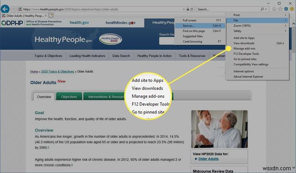Expand the Safety submenu

(x=257, y=31)
